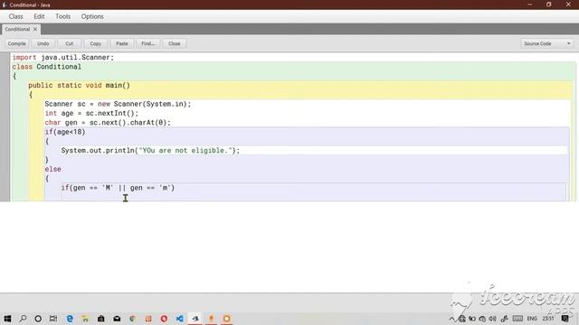Close the Conditional tab with its X
Screen dimensions: 579x325
[35, 29]
